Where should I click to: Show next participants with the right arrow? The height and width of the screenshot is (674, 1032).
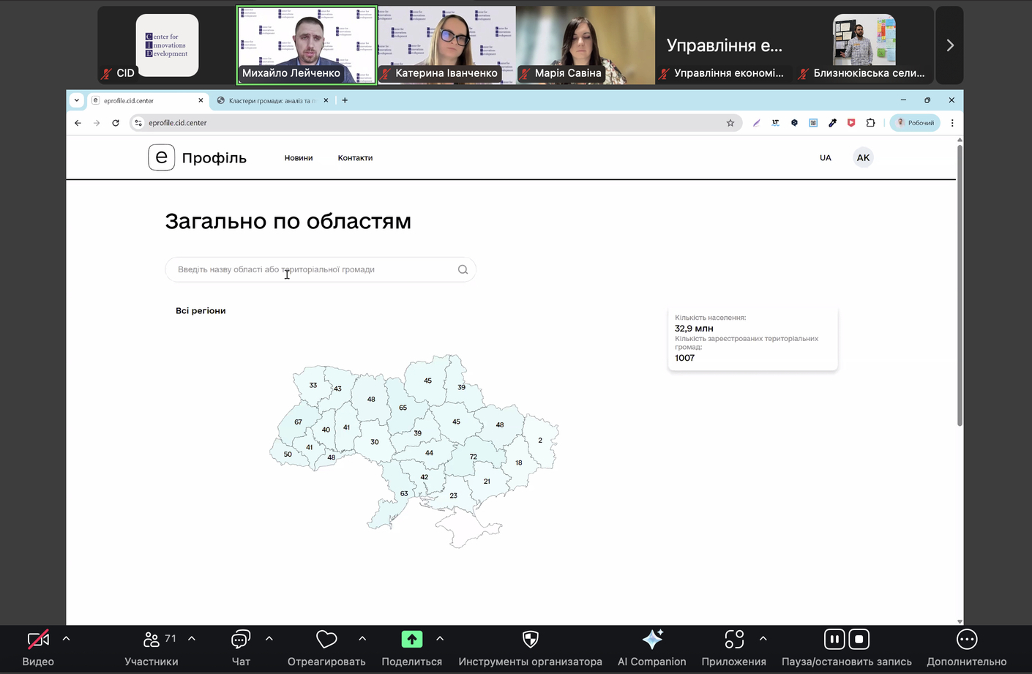pos(949,45)
